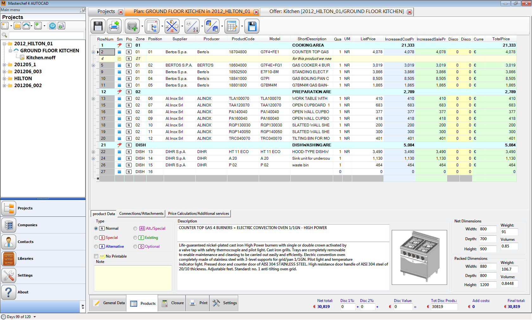
Task: Click the send mail icon in Projects toolbar
Action: (x=61, y=26)
